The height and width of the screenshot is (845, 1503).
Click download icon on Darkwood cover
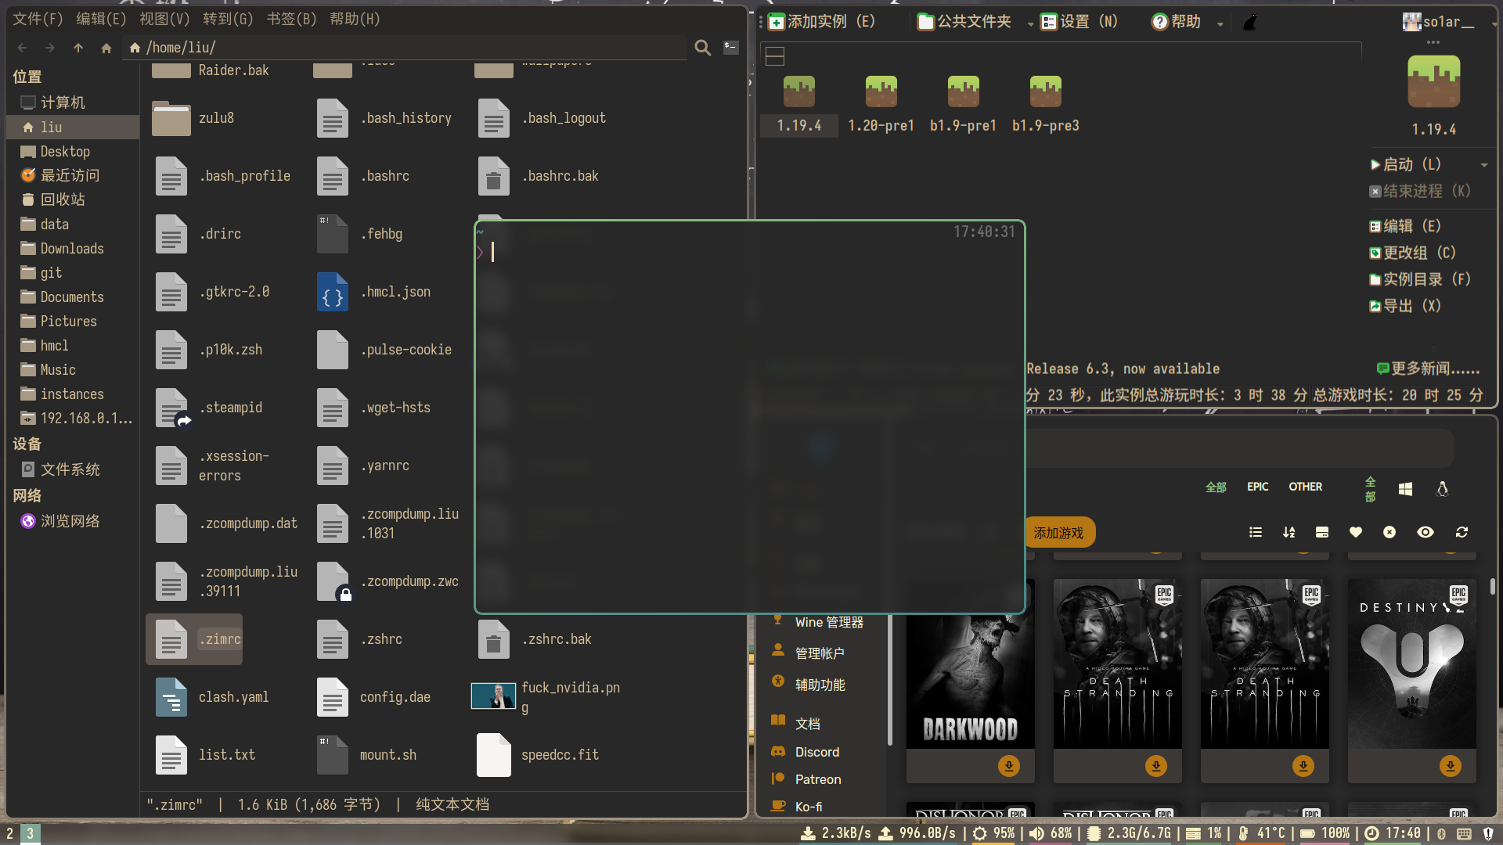1008,766
